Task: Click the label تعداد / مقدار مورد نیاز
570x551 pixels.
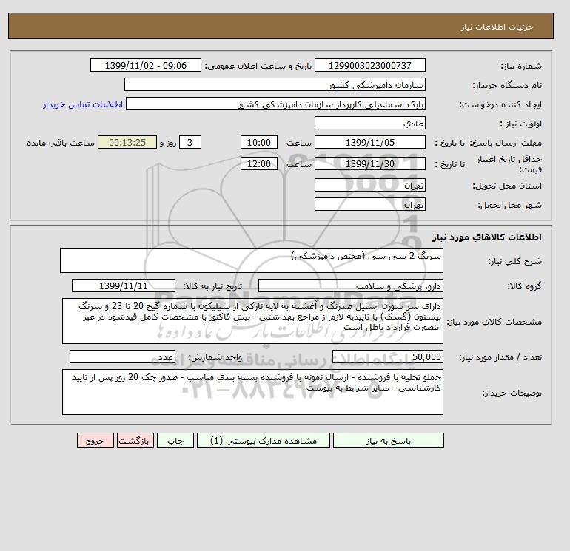Action: 500,357
